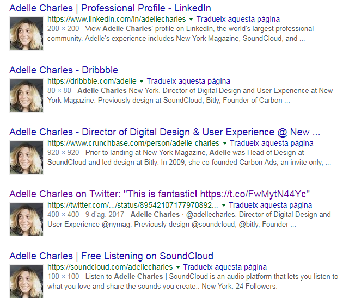This screenshot has width=343, height=305.
Task: Click the thumbnail image of the Dribbble result
Action: pos(26,96)
